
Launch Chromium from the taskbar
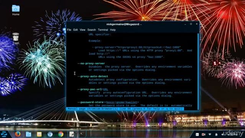[50, 134]
